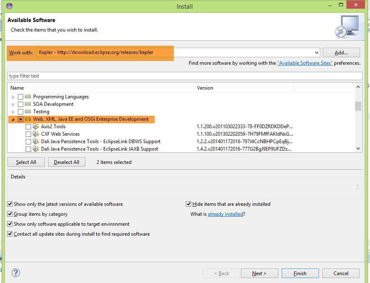370x283 pixels.
Task: Open the 'Work with' site dropdown
Action: (x=316, y=53)
